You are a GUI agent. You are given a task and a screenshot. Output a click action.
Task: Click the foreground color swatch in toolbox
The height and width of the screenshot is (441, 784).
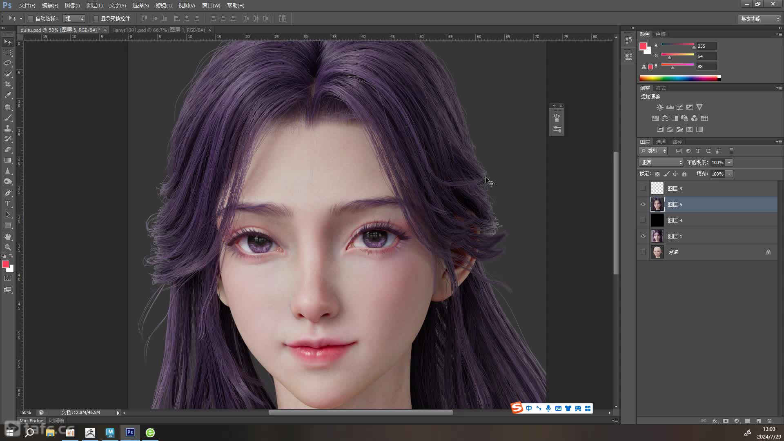tap(6, 265)
